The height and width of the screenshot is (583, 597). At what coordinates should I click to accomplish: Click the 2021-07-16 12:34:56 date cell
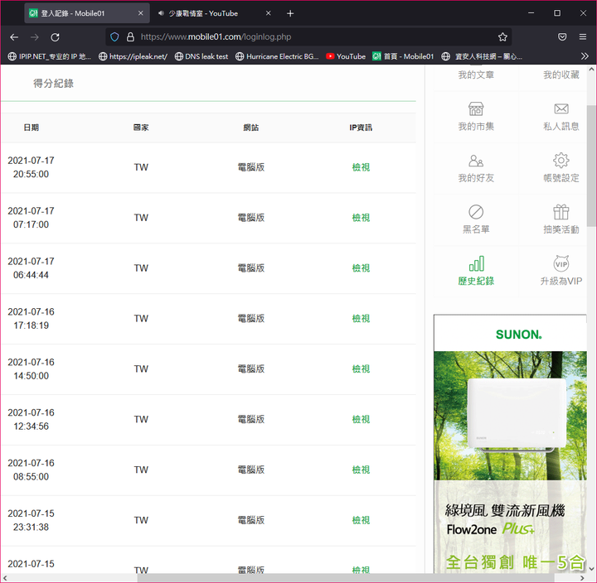[x=31, y=419]
